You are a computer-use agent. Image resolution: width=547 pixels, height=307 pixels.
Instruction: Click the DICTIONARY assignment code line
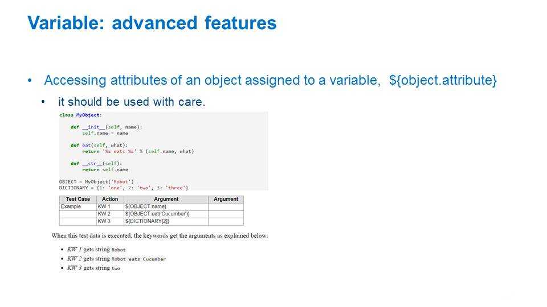tap(124, 188)
